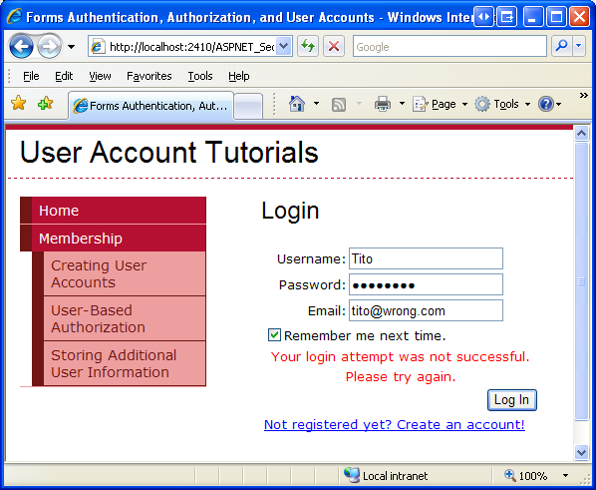Open the Favorites Center star icon
Screen dimensions: 596x490
point(18,104)
